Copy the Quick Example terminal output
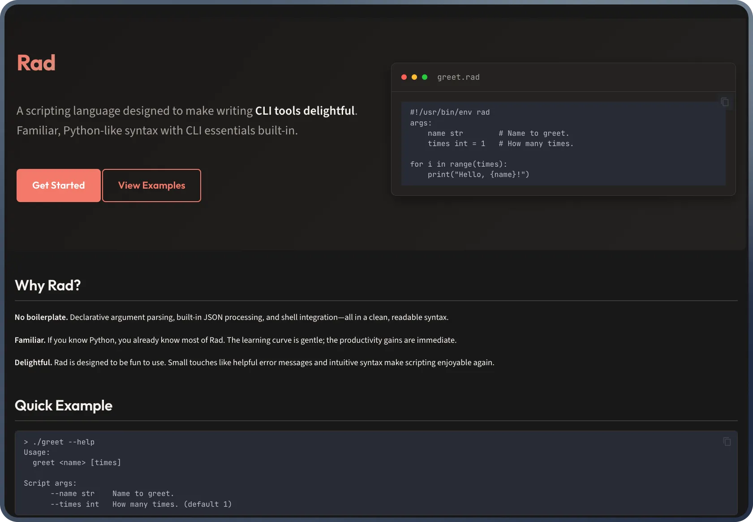Screen dimensions: 753x522 click(x=727, y=442)
